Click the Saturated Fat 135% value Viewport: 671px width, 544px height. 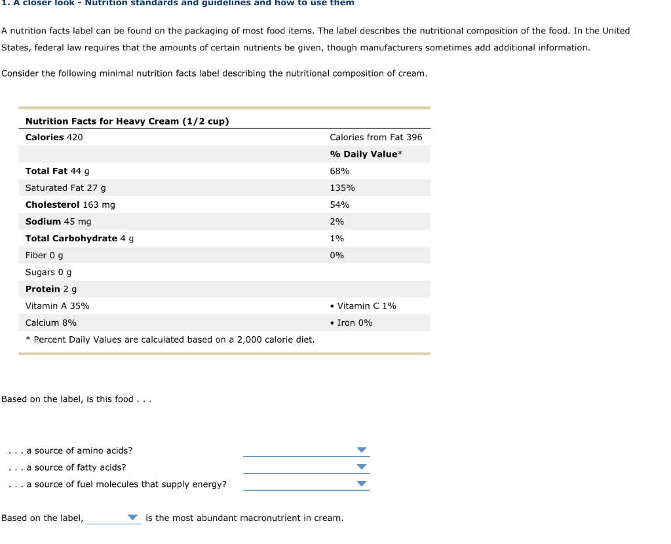point(342,188)
